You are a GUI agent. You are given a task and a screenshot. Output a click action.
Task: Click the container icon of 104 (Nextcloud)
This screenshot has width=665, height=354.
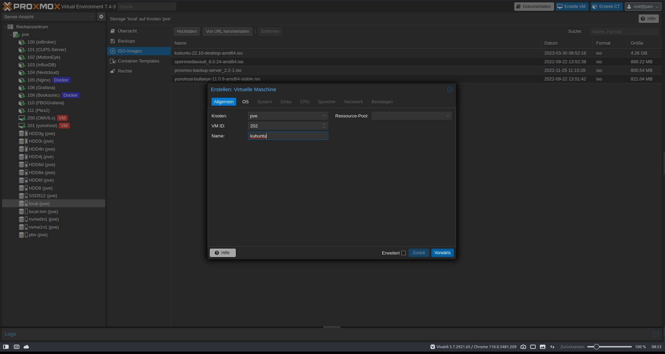point(22,73)
